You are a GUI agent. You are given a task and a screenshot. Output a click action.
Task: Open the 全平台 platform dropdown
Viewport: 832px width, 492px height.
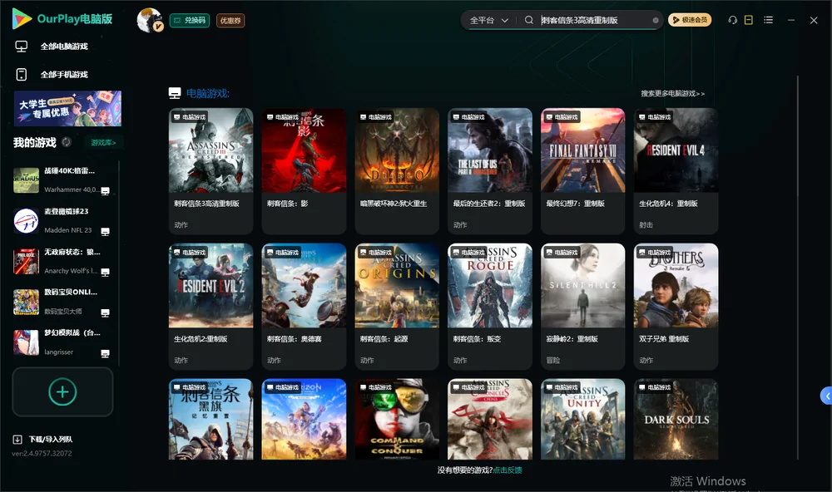488,20
